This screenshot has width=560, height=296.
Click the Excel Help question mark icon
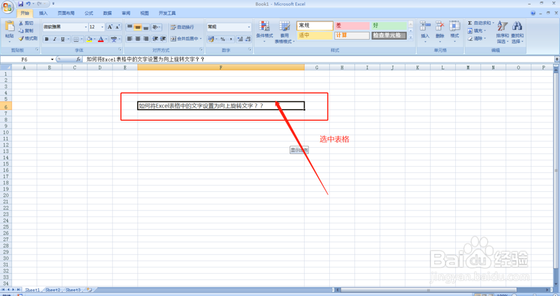click(533, 13)
